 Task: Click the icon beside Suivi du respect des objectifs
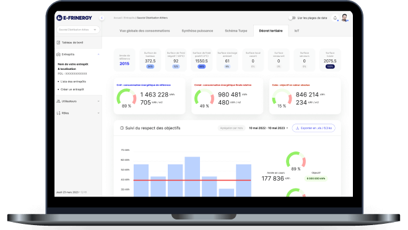click(121, 128)
